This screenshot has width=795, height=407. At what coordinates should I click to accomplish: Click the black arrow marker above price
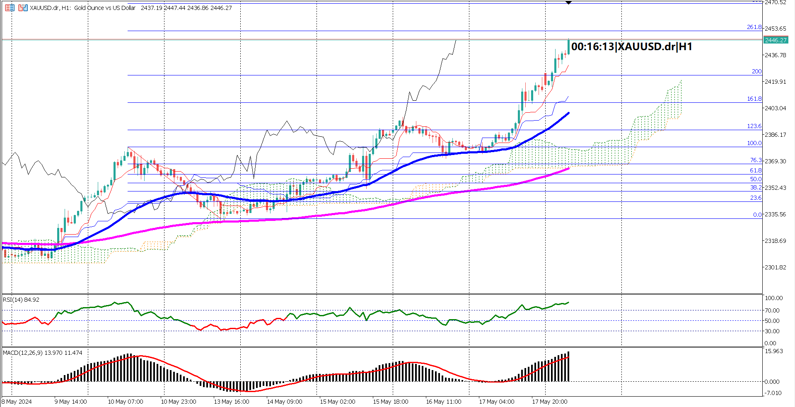pyautogui.click(x=568, y=2)
